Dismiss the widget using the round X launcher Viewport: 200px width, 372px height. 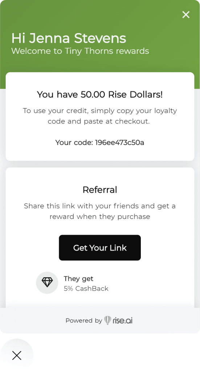[x=17, y=355]
